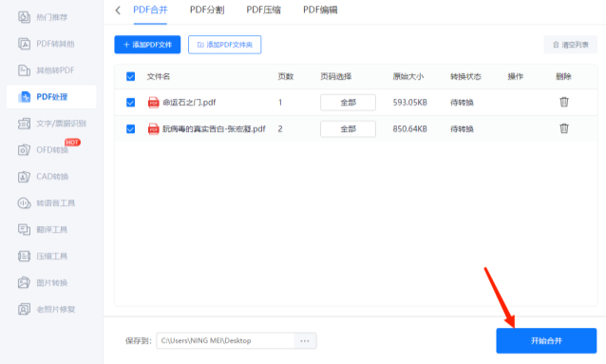The width and height of the screenshot is (606, 364).
Task: Open OFD转换 in the sidebar
Action: click(x=51, y=150)
